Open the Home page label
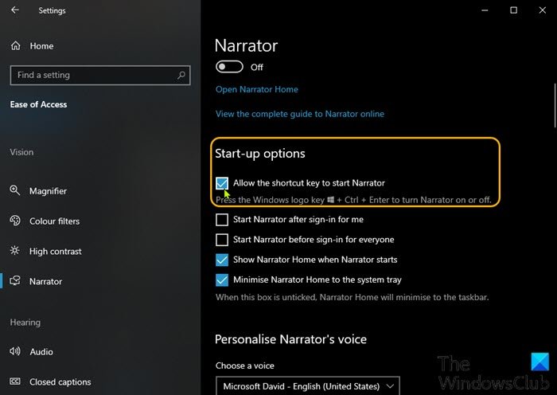557x395 pixels. click(x=41, y=46)
